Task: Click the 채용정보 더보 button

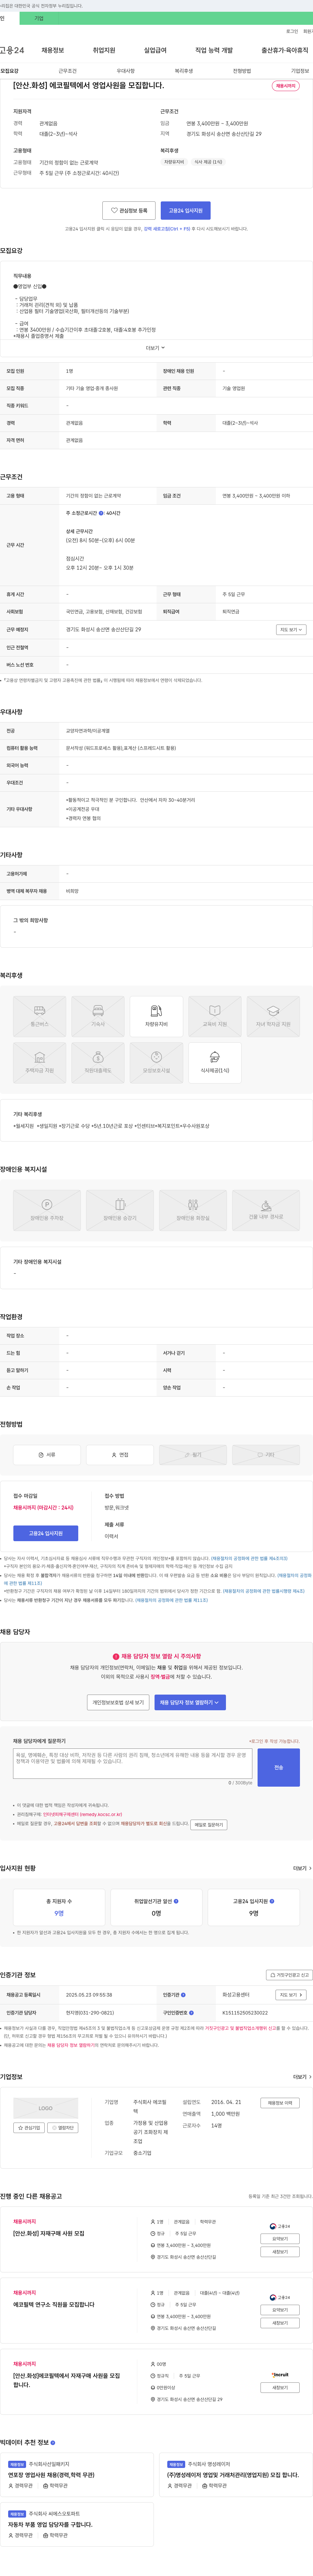Action: pos(280,2103)
